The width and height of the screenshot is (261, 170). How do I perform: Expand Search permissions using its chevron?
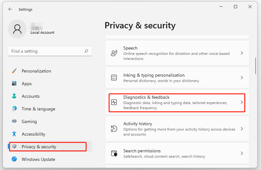click(242, 154)
